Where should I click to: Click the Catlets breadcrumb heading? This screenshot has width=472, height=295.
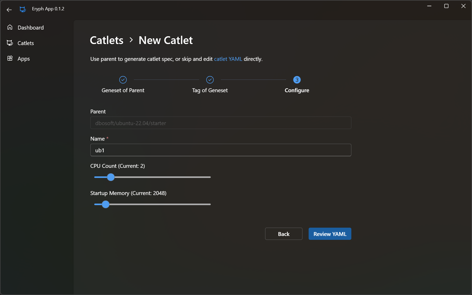[107, 40]
